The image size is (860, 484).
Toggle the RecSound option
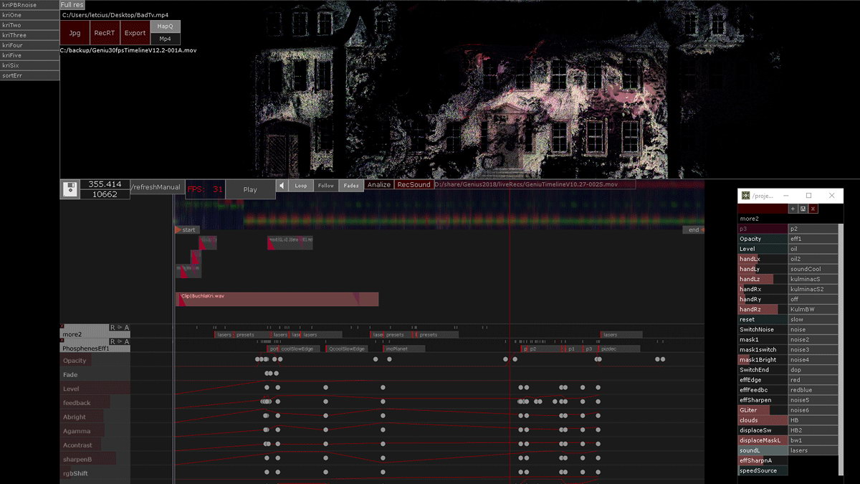pos(414,185)
